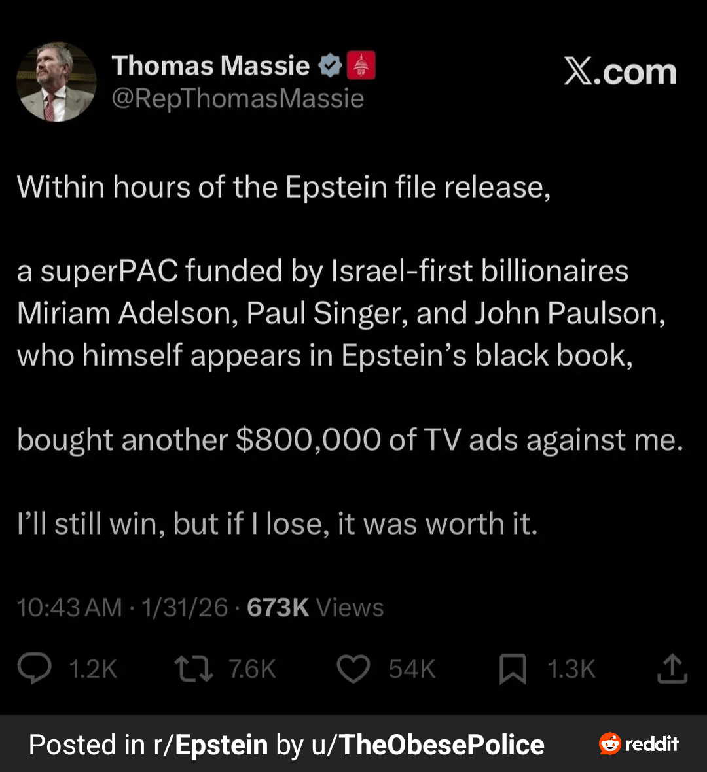Viewport: 707px width, 772px height.
Task: Click the 1.2K replies count
Action: pyautogui.click(x=93, y=669)
